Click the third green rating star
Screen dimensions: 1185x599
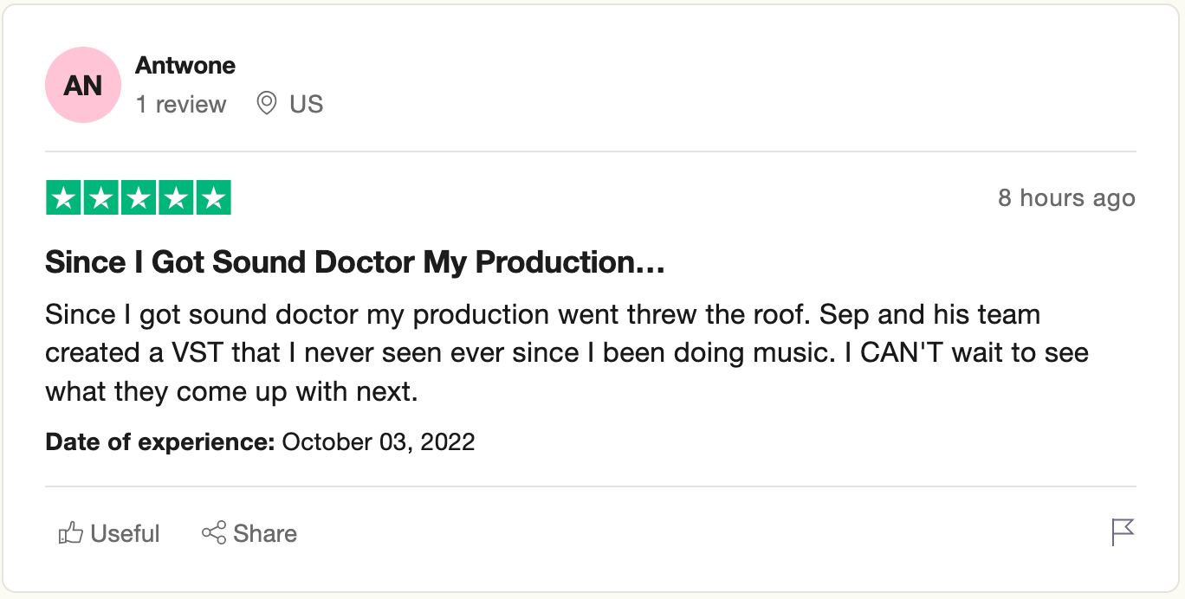(138, 198)
